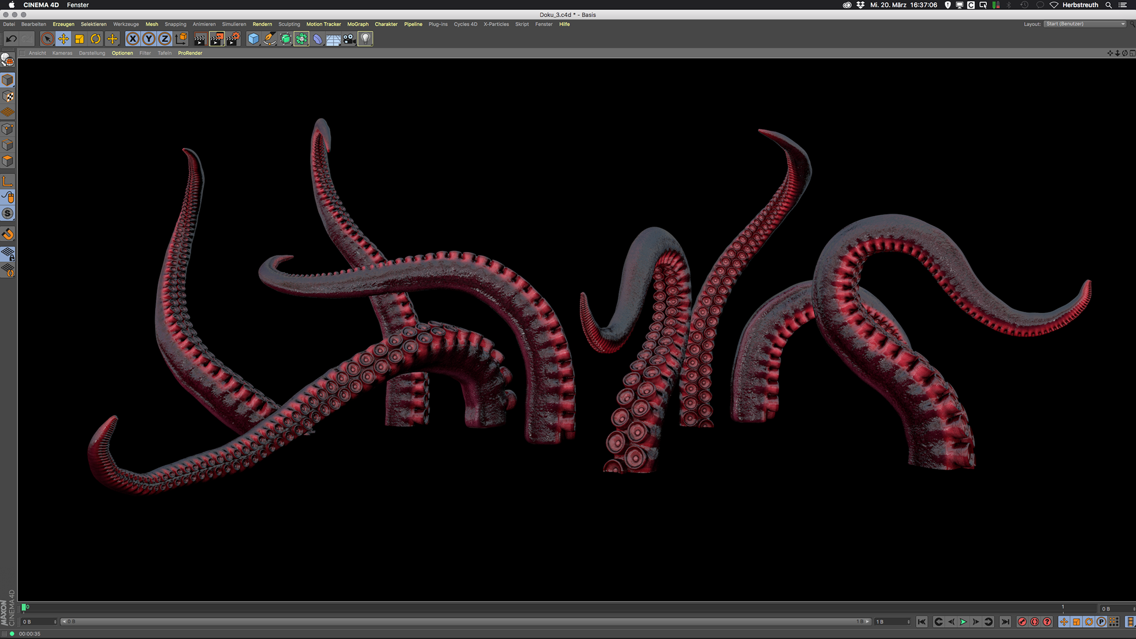Viewport: 1136px width, 639px height.
Task: Select the Move tool in top toolbar
Action: pyautogui.click(x=63, y=39)
